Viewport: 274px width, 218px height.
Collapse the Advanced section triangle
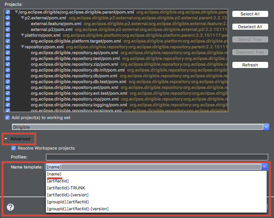(7, 139)
